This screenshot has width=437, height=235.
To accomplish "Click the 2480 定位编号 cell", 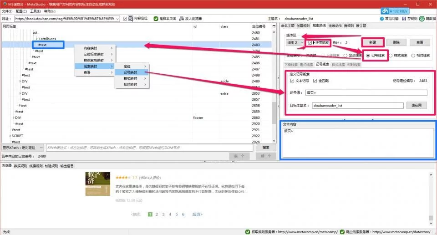I will point(256,33).
